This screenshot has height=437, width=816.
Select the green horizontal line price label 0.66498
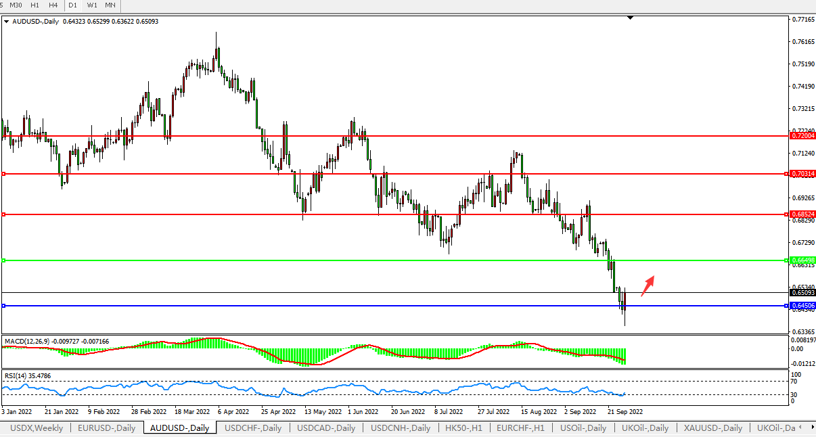pyautogui.click(x=802, y=260)
